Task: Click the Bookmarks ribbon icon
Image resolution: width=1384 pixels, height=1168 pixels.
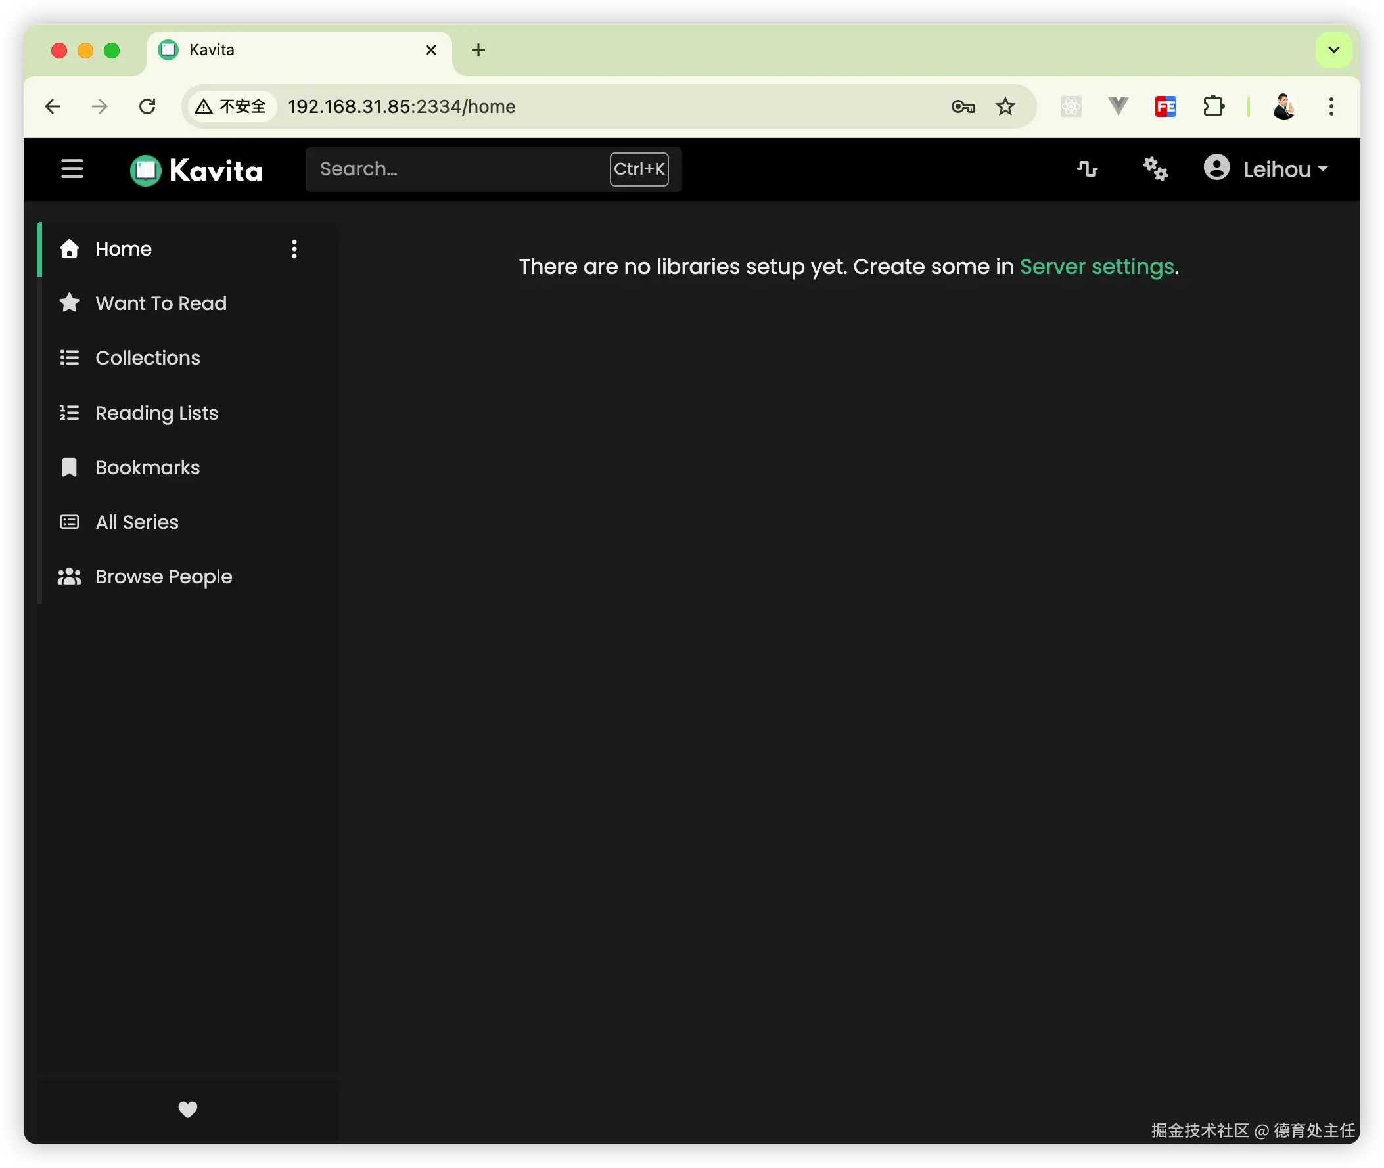Action: 70,468
